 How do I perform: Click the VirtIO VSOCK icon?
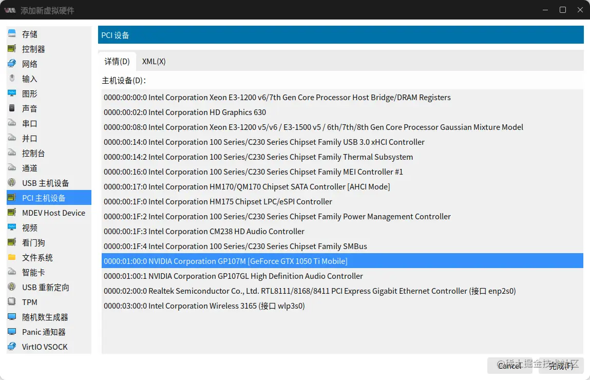(x=12, y=347)
